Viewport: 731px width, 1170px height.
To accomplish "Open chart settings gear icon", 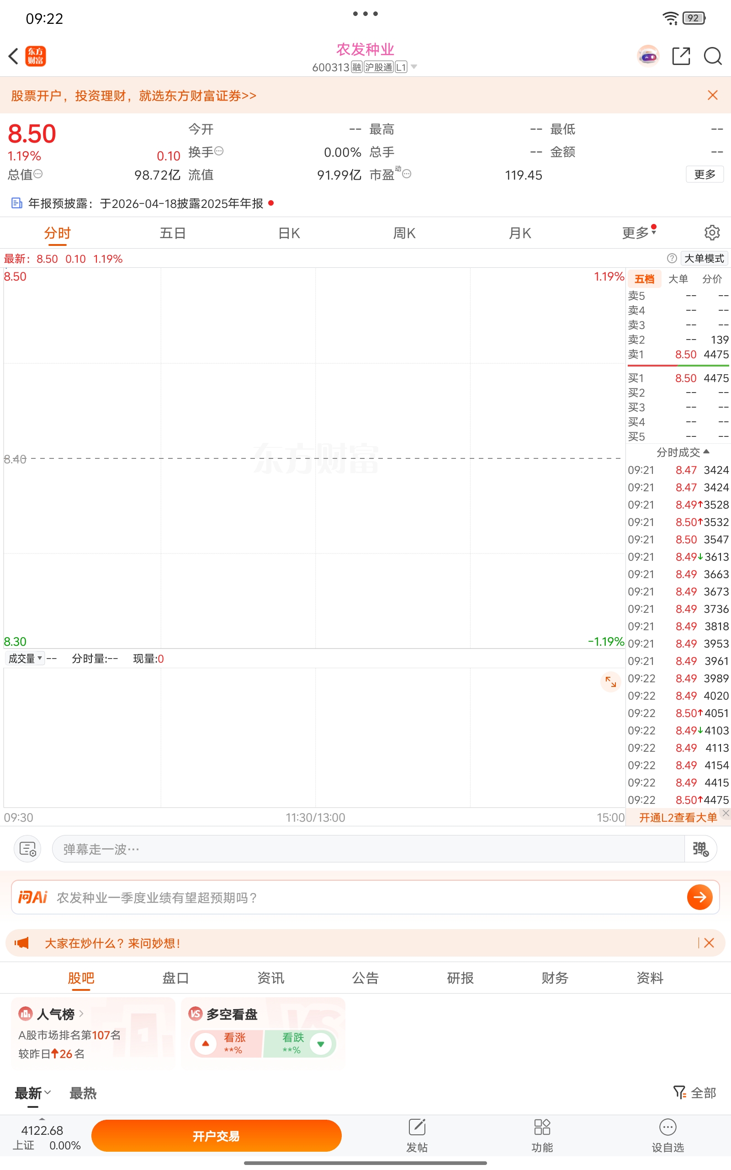I will click(712, 233).
